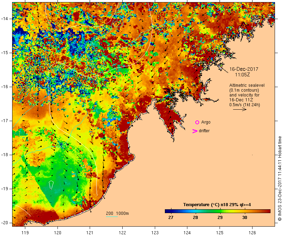Image resolution: width=284 pixels, height=236 pixels.
Task: Click the 119 longitude axis label
Action: (x=25, y=233)
